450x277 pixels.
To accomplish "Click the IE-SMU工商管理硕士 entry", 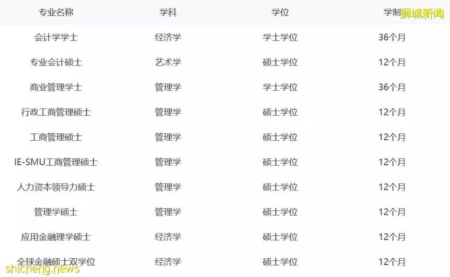I will point(56,162).
